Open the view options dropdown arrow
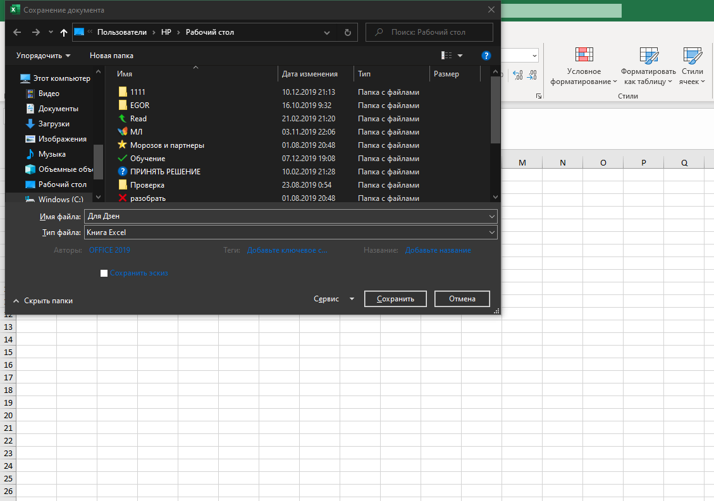714x501 pixels. click(460, 56)
